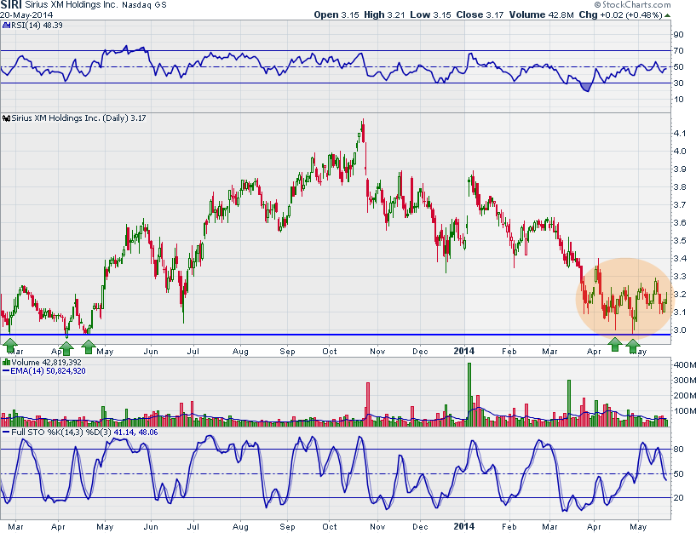Viewport: 696px width, 533px height.
Task: Click the 'Volume 42,819,392' legend label
Action: [46, 363]
